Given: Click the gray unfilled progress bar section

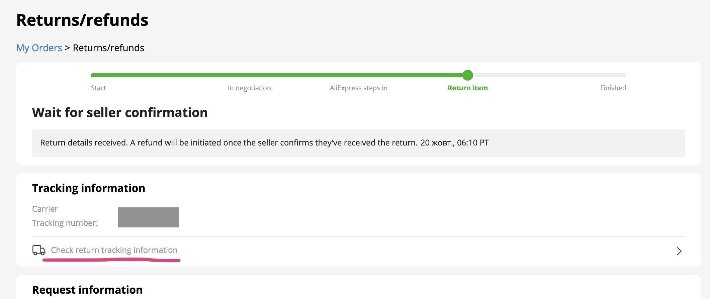Looking at the screenshot, I should pos(549,75).
